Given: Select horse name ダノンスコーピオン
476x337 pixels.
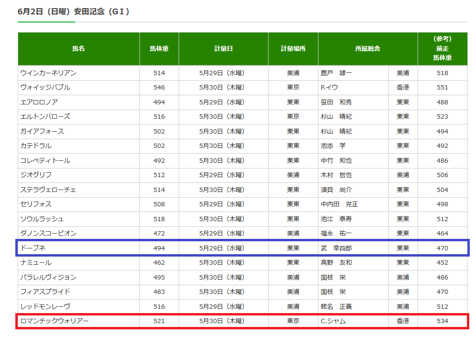Looking at the screenshot, I should coord(48,233).
